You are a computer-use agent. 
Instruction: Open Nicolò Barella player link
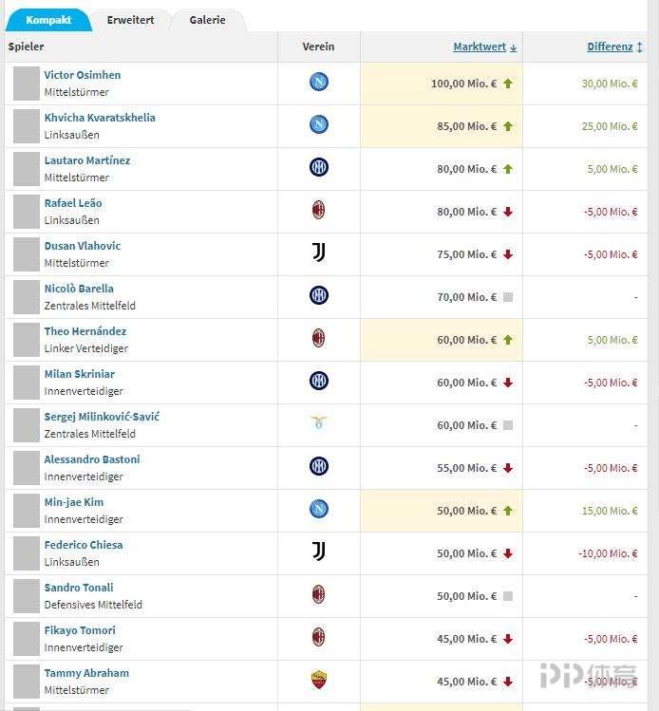pos(79,289)
